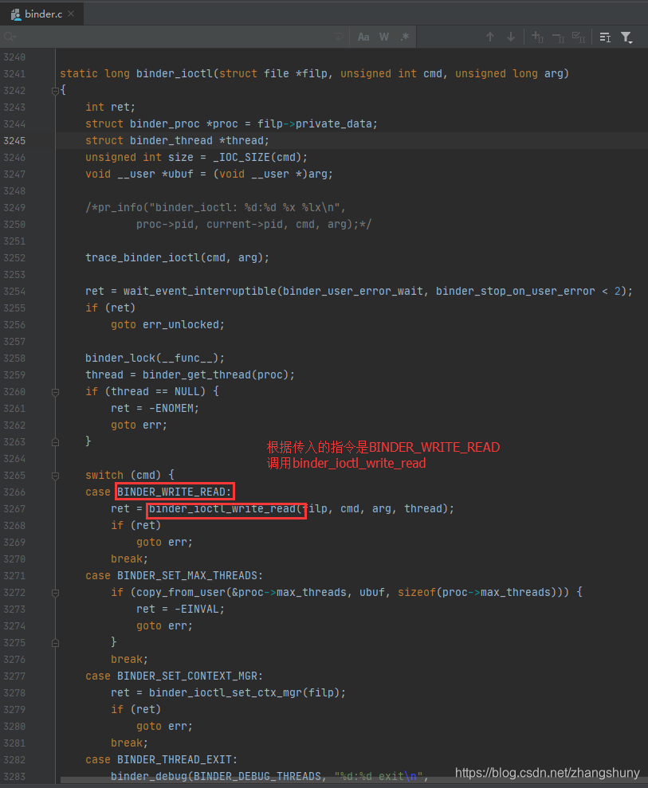Click 'ret = -ENOMEM;' statement
648x788 pixels.
(155, 408)
